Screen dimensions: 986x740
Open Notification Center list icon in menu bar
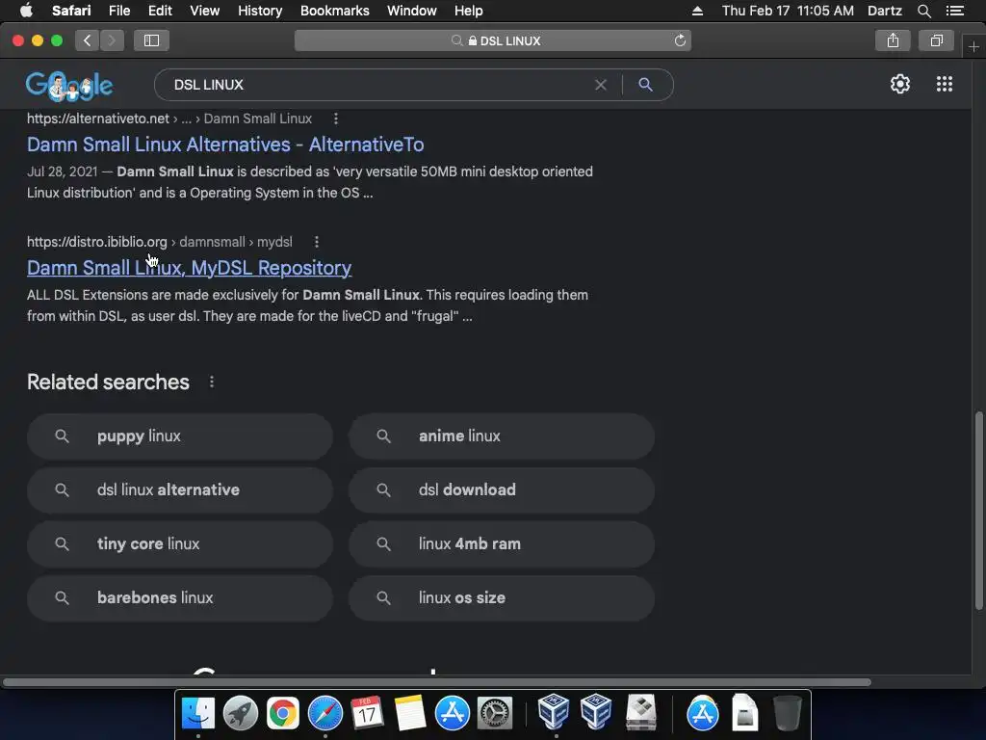[x=955, y=11]
